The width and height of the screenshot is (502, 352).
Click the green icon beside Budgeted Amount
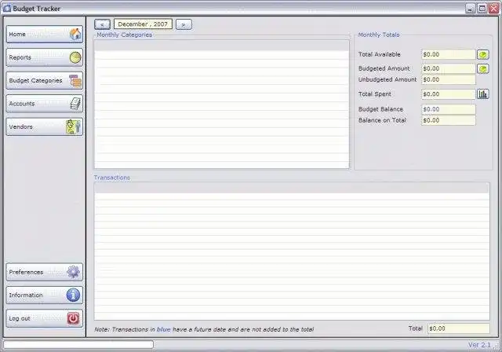pyautogui.click(x=483, y=68)
